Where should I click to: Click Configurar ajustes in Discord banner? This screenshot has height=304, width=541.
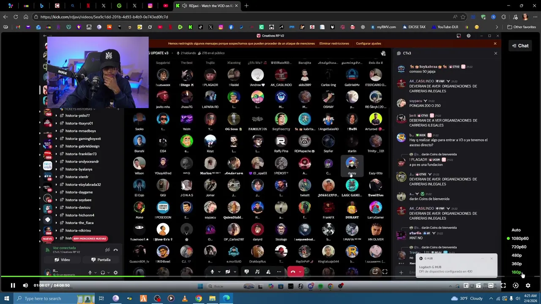pos(369,43)
